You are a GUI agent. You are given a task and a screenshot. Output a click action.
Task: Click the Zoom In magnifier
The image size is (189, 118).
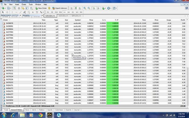click(x=85, y=8)
